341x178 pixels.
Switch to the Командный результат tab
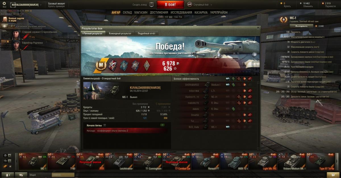coord(120,33)
